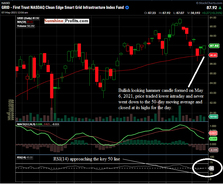Click the MACD(12,26,9) indicator label
The height and width of the screenshot is (184, 223).
tap(37, 124)
